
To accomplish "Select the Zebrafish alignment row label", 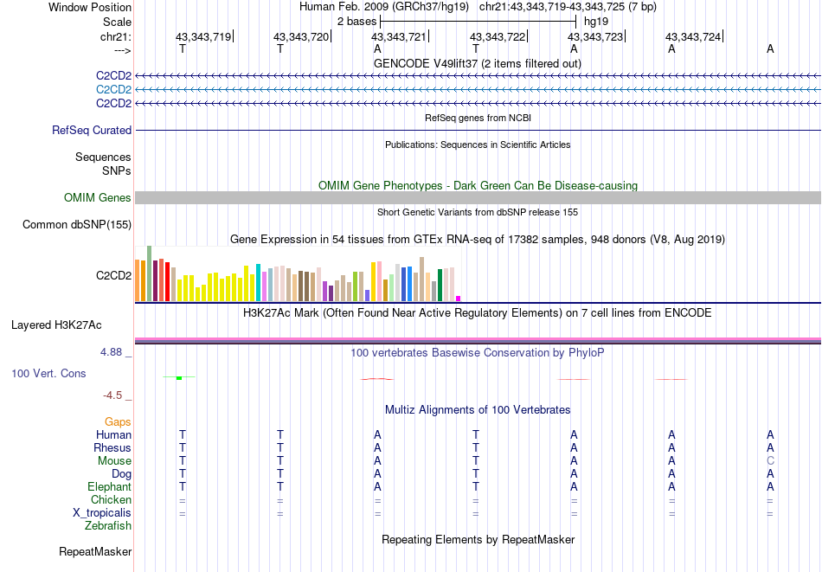I will (x=108, y=525).
